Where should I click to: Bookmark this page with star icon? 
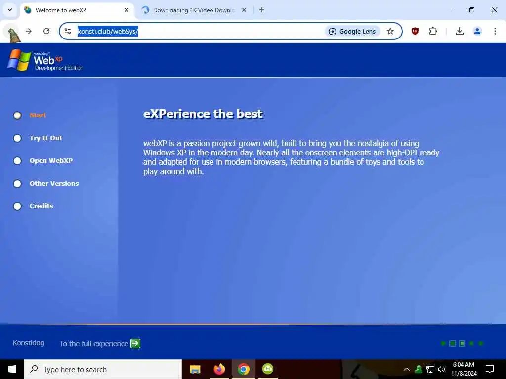point(390,31)
